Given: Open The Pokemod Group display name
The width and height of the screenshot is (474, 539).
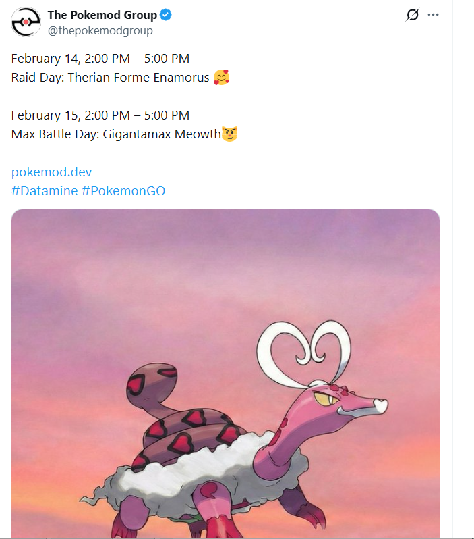Looking at the screenshot, I should tap(102, 15).
